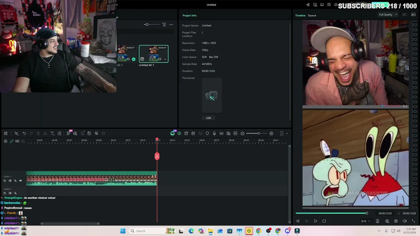Open the filter icon in media panel
This screenshot has width=420, height=236.
pos(164,25)
